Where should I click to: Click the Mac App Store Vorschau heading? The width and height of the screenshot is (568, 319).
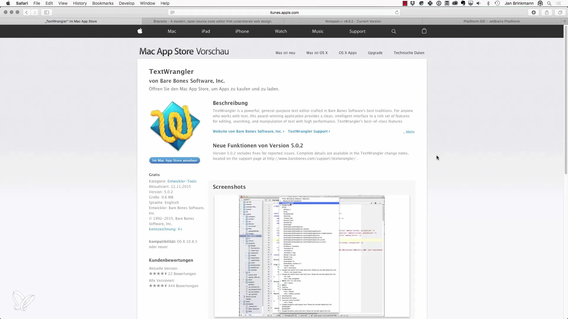pyautogui.click(x=184, y=51)
